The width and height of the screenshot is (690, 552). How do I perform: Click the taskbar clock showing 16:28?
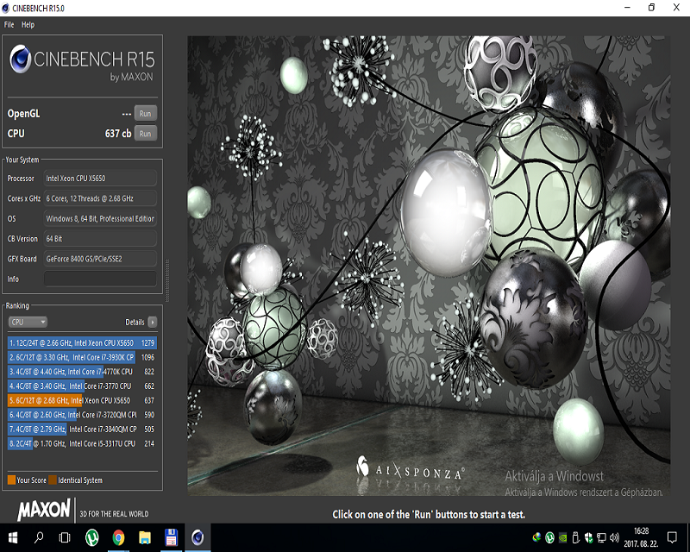click(x=641, y=537)
